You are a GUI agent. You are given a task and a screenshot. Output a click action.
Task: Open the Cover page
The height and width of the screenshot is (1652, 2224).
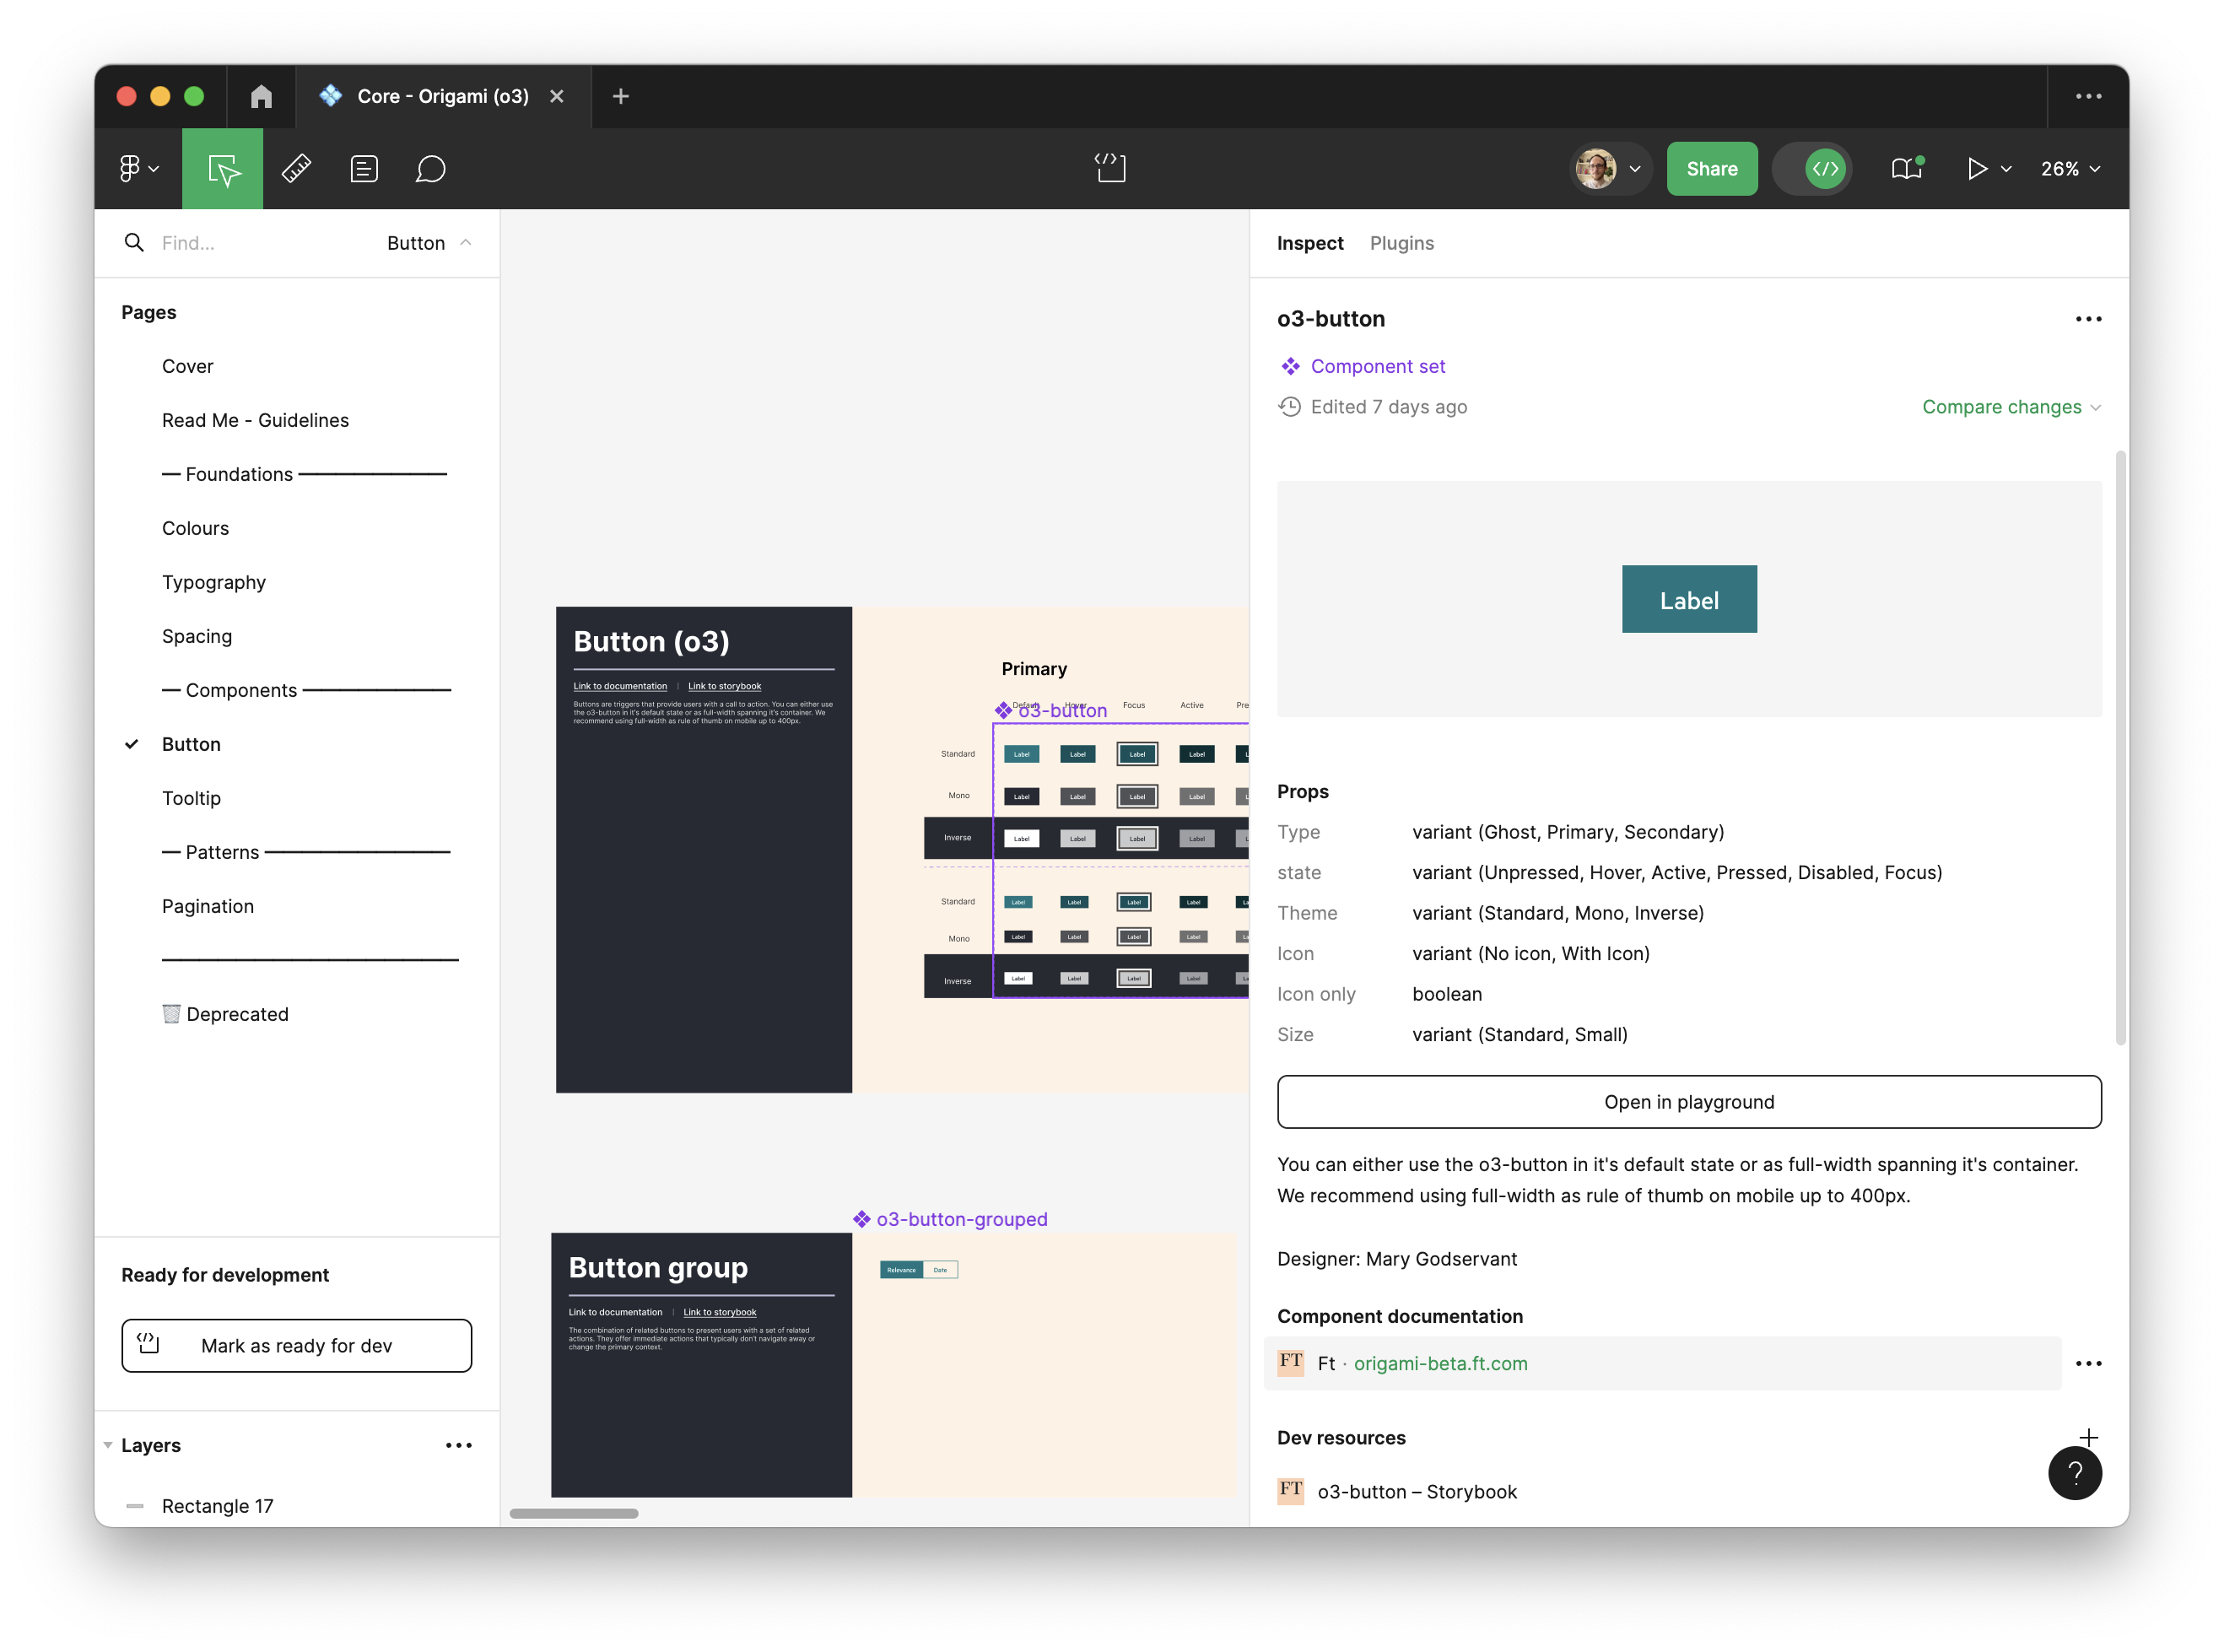click(x=188, y=366)
